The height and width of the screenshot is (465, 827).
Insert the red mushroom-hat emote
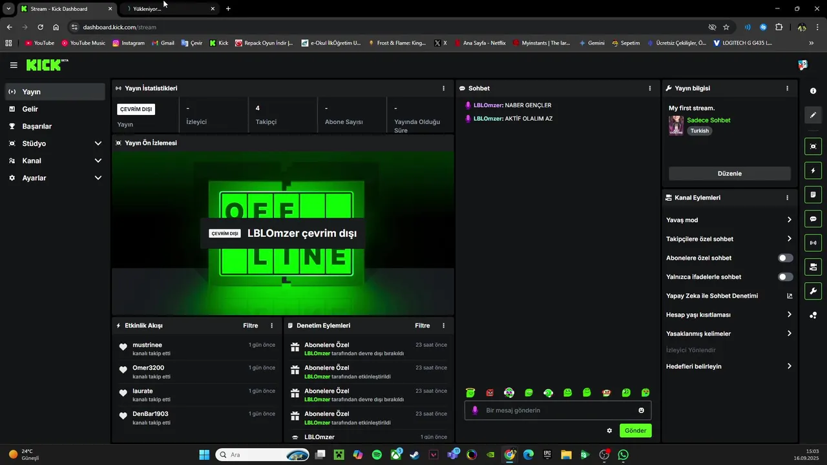[x=606, y=393]
